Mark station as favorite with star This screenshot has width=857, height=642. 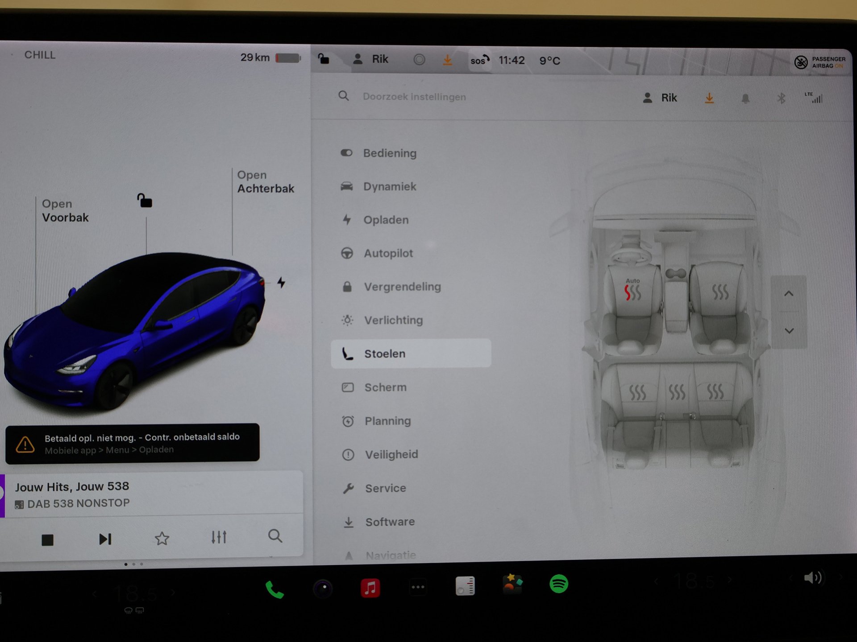click(x=162, y=539)
